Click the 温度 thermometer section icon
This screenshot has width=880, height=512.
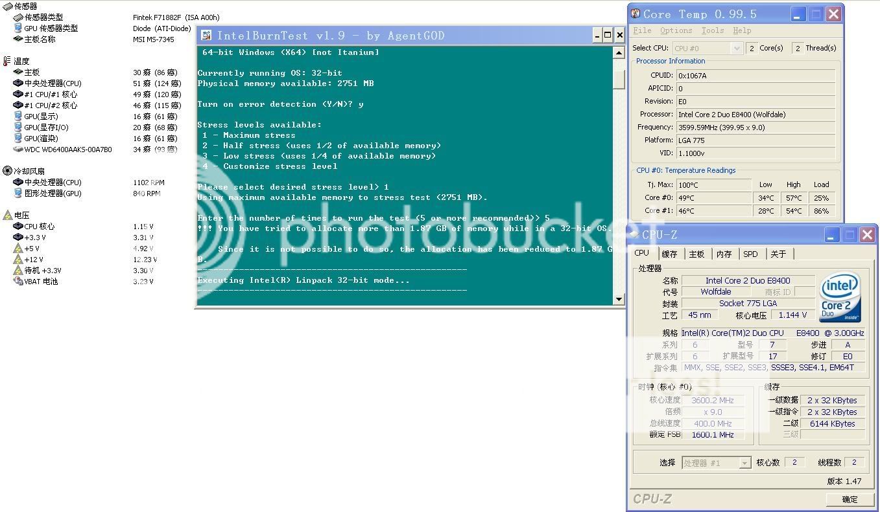point(7,61)
